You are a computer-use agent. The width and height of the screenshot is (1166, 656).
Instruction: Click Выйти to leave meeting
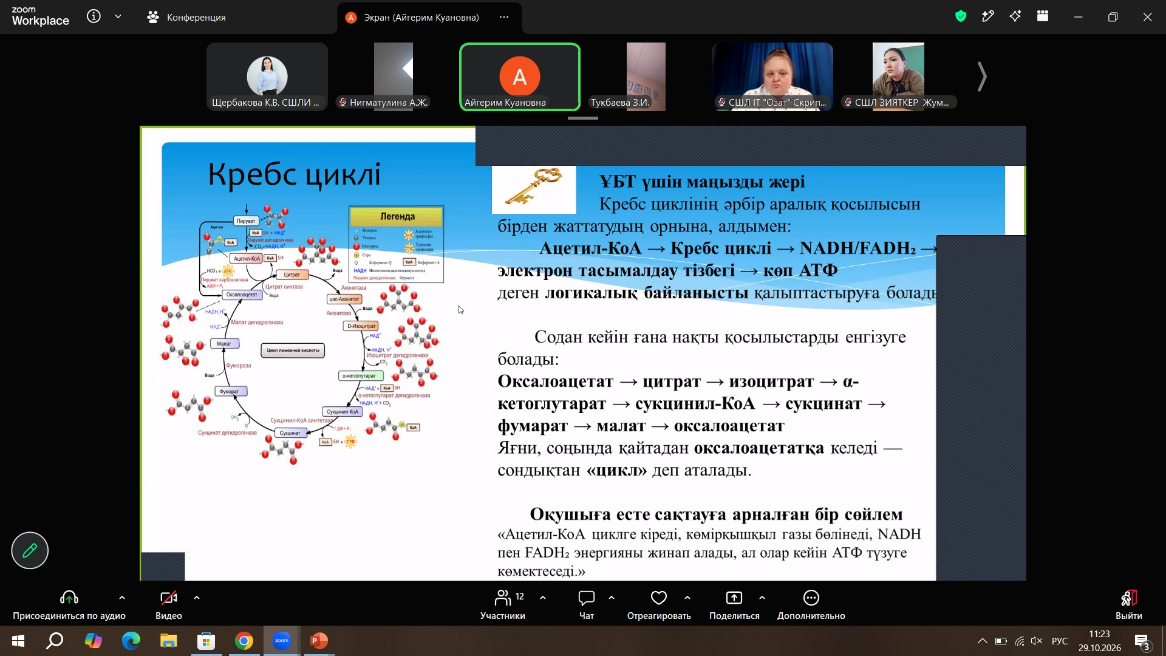pos(1128,605)
